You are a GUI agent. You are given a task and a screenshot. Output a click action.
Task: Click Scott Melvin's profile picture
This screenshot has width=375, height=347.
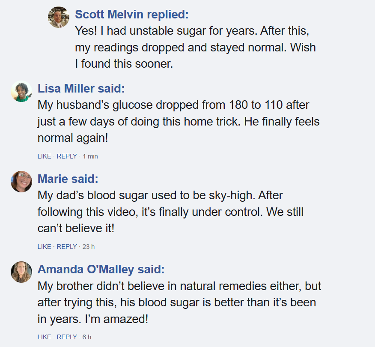click(59, 17)
